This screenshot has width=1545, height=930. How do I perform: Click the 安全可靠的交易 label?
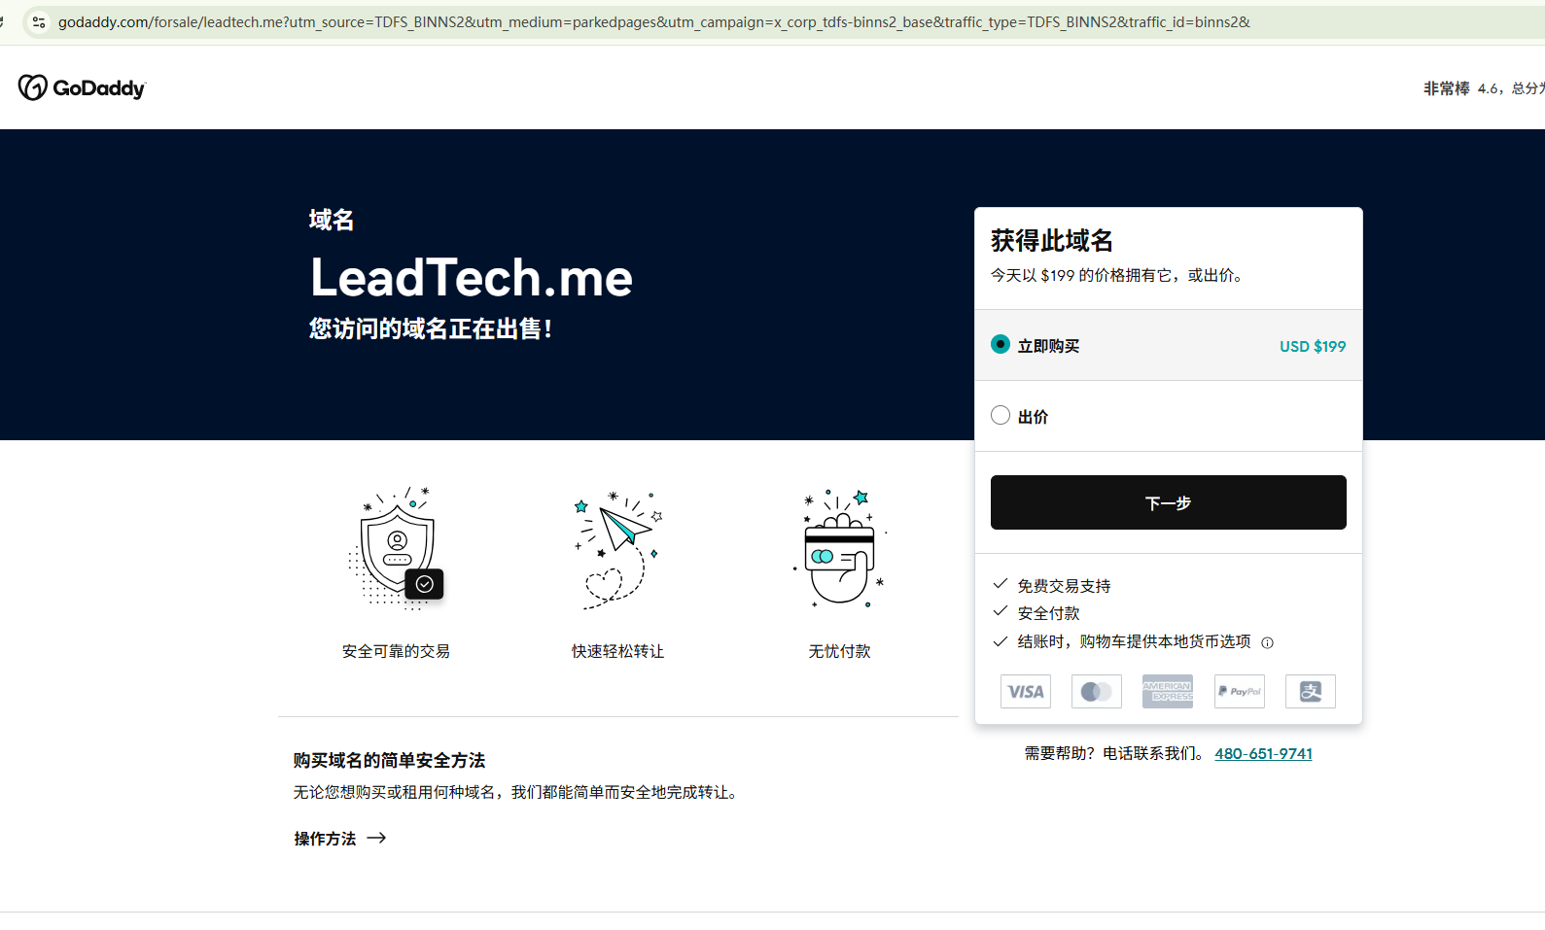pos(396,651)
